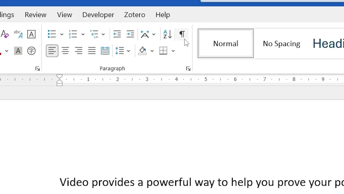Open the Asian Layout dropdown arrow

[154, 34]
